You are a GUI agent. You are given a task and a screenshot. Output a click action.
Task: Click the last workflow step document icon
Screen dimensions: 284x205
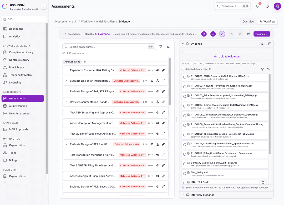[x=240, y=34]
